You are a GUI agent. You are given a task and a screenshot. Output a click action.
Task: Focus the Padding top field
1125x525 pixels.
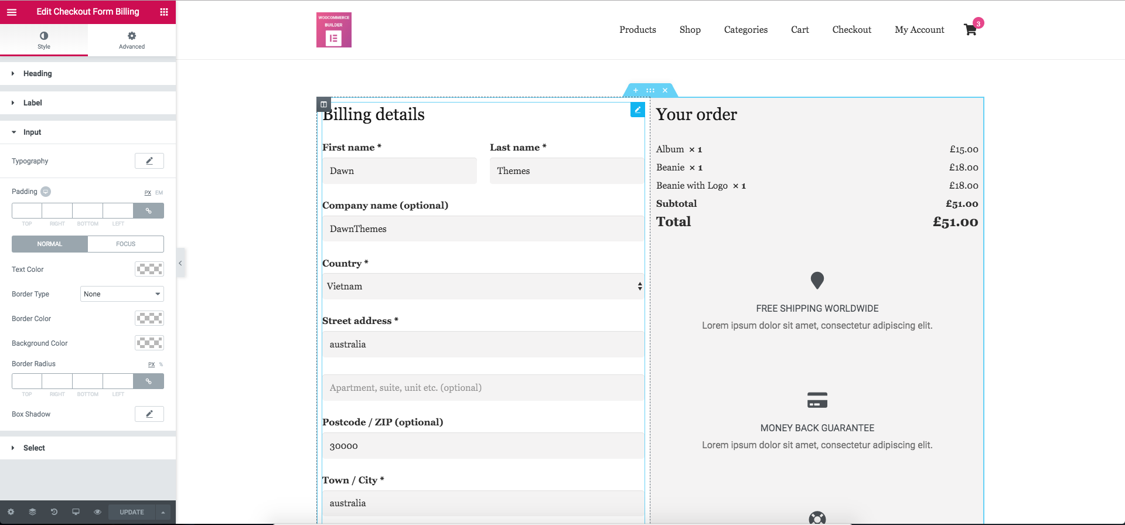tap(27, 210)
